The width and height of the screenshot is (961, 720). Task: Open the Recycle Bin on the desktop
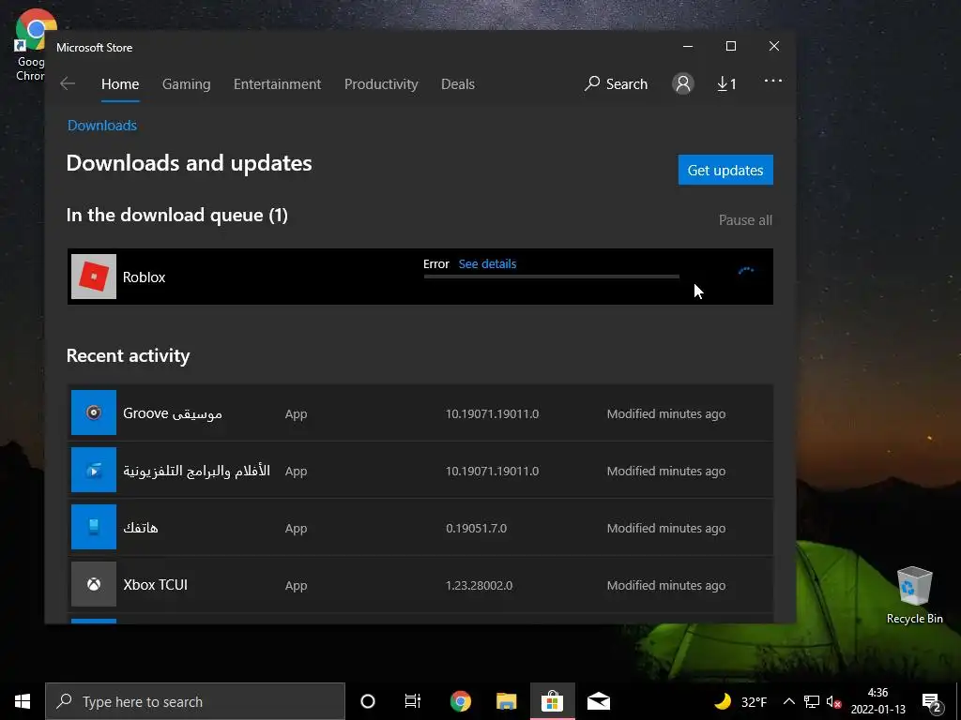(914, 594)
